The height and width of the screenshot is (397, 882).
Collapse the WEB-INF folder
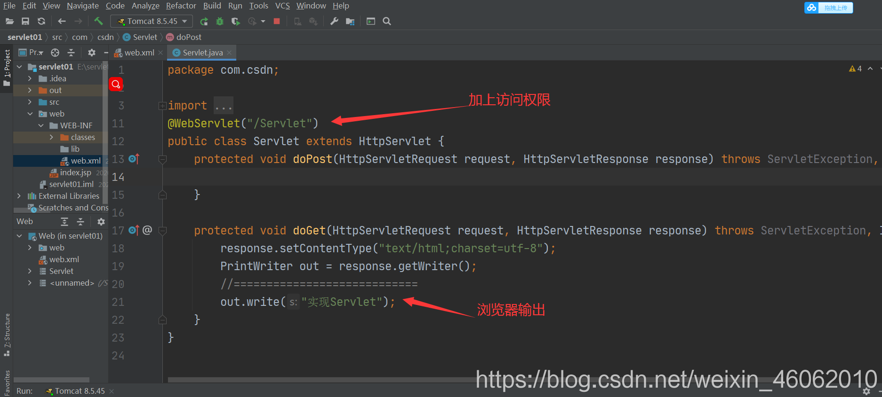41,125
